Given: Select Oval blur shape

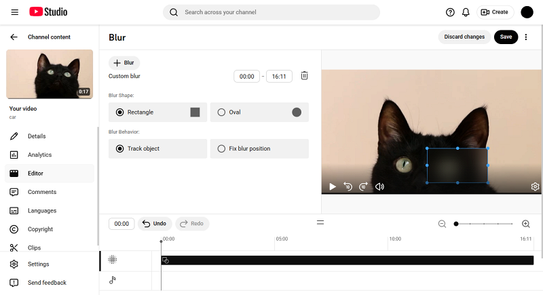Looking at the screenshot, I should [259, 113].
